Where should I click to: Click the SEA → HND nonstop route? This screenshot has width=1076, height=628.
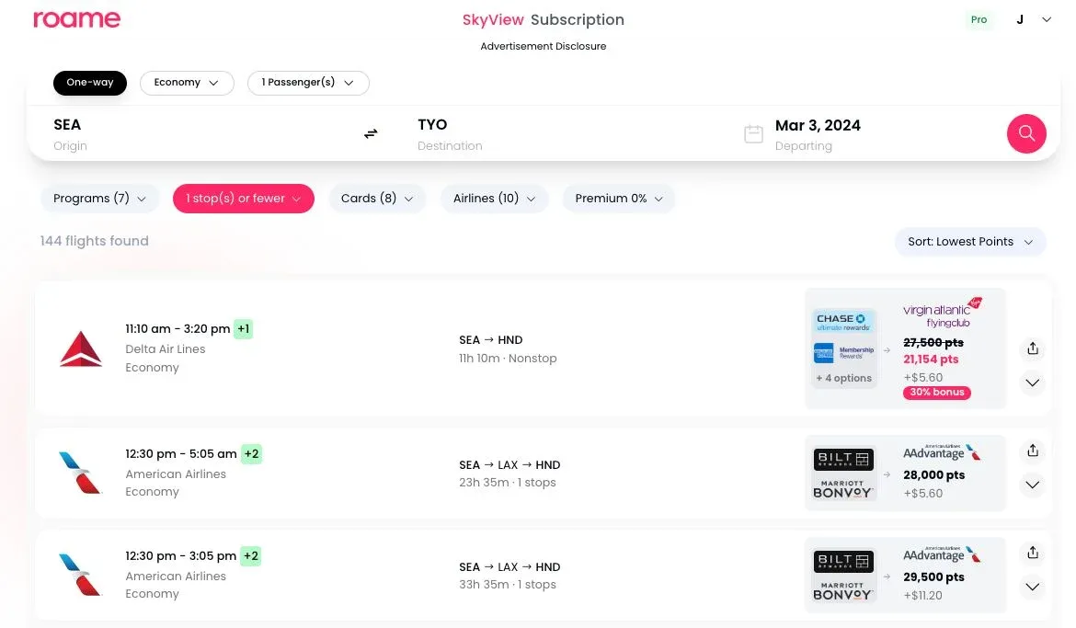[491, 340]
